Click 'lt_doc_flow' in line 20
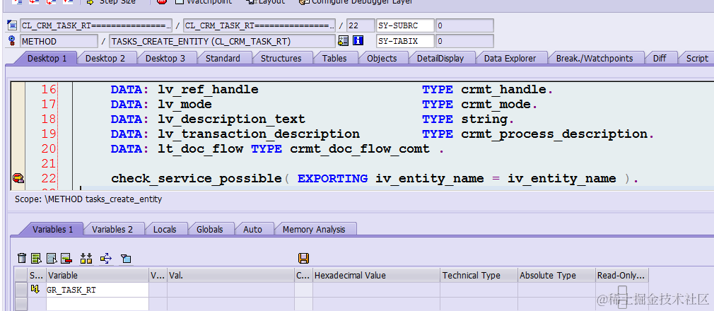 point(200,149)
